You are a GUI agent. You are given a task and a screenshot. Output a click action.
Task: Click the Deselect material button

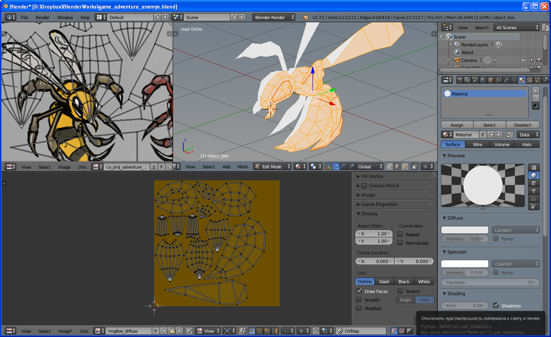[523, 125]
